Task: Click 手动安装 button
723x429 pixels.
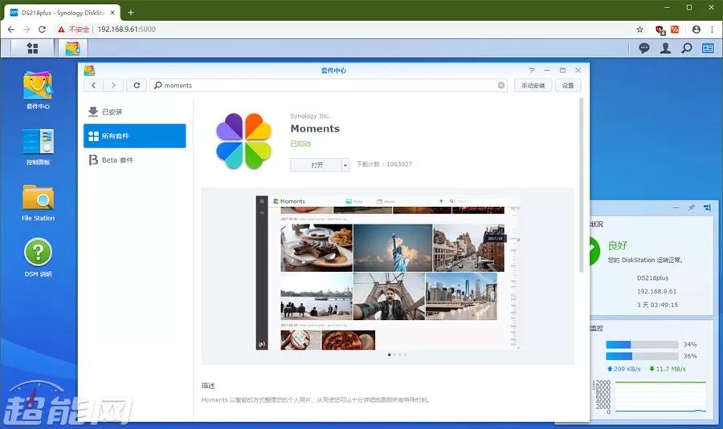Action: tap(533, 85)
